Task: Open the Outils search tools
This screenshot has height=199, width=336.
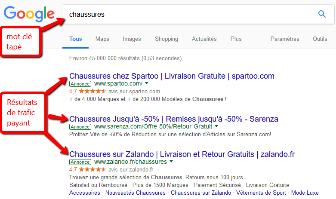Action: [320, 39]
